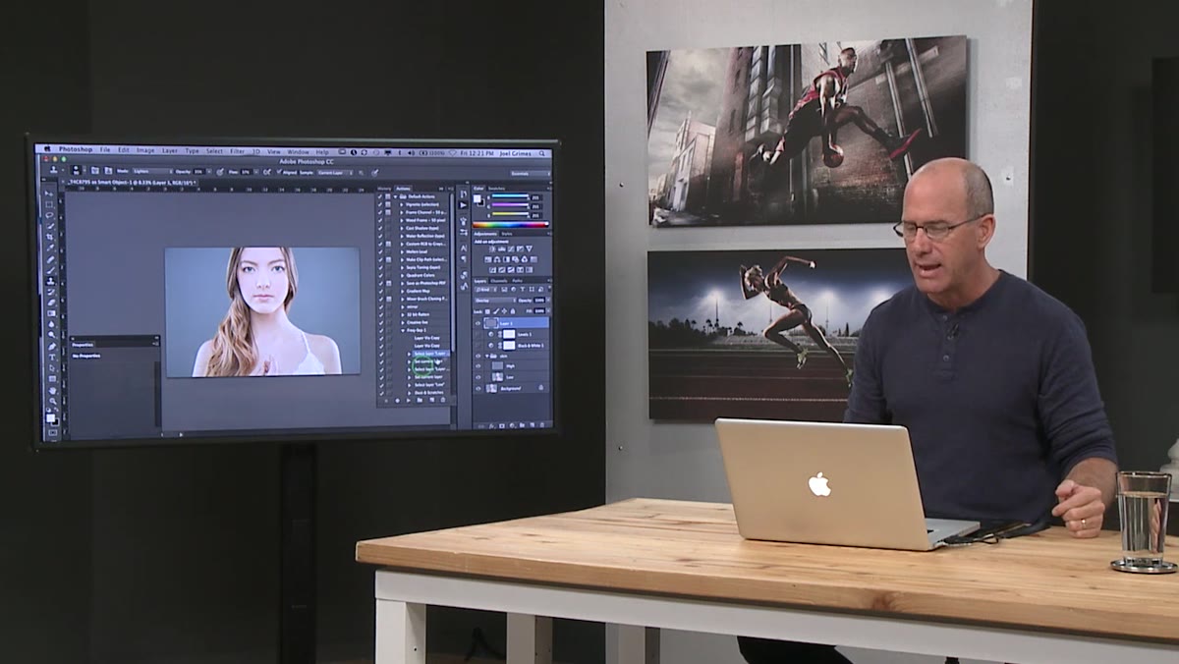
Task: Open the brush preset picker dropdown
Action: click(x=84, y=170)
